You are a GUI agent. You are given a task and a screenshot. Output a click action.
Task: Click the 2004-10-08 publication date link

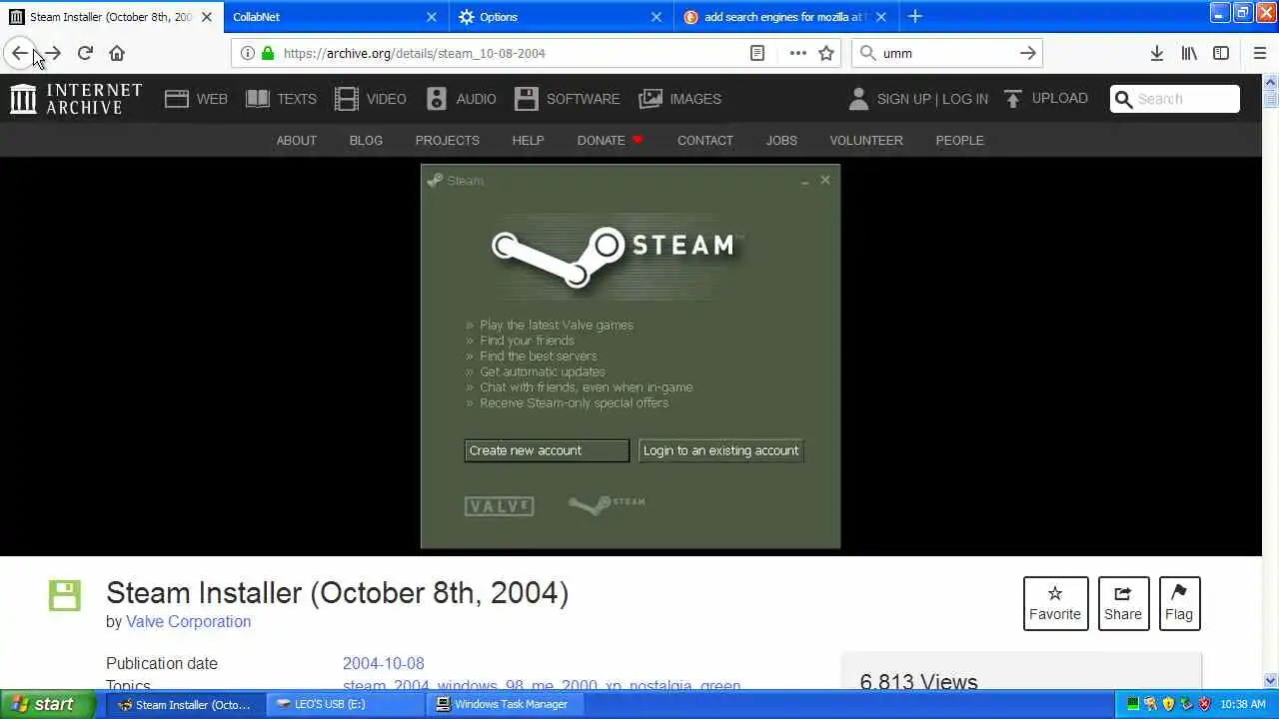click(x=384, y=663)
